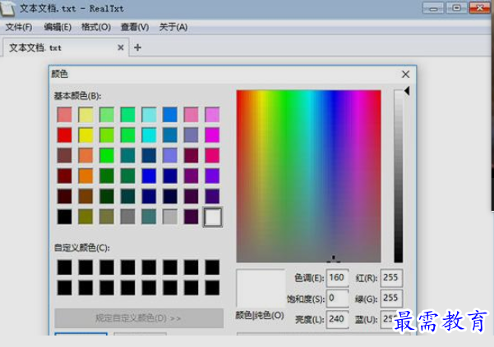Viewport: 494px width, 347px height.
Task: Open the 查看(V) menu
Action: point(135,27)
